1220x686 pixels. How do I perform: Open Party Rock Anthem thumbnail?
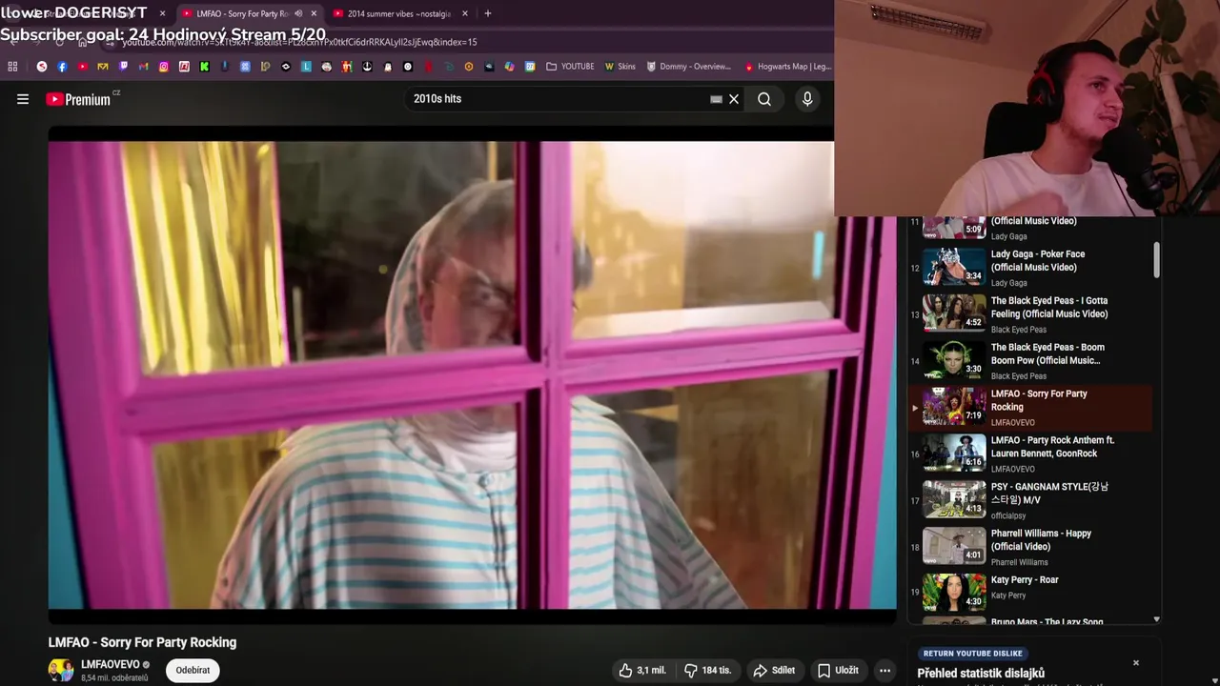pyautogui.click(x=954, y=453)
